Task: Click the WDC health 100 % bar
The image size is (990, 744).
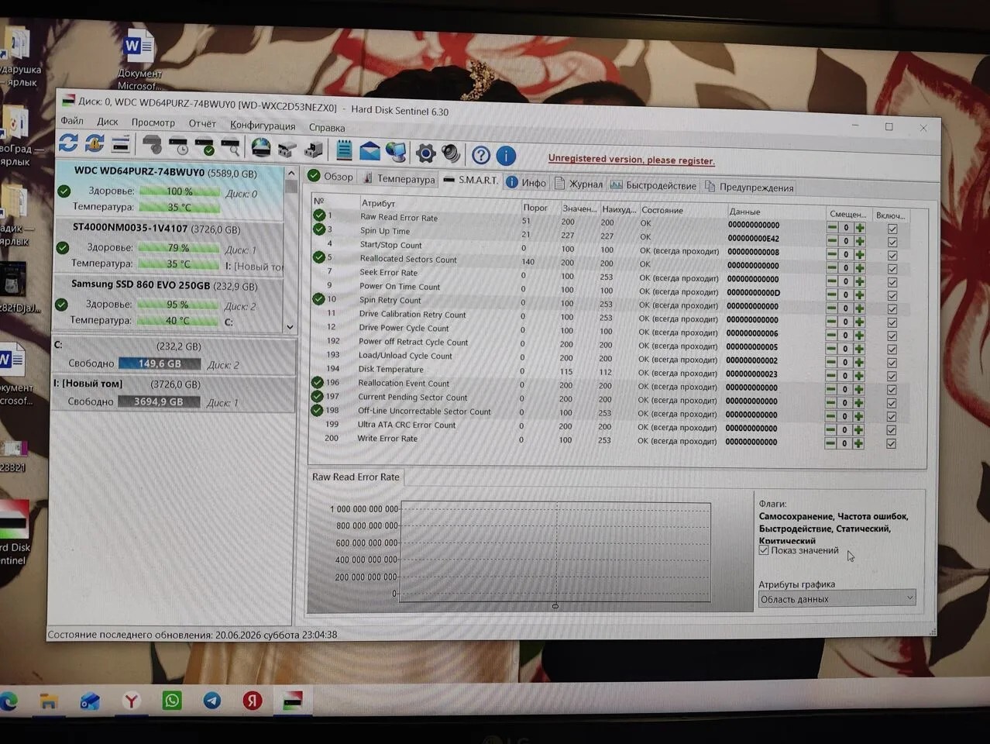Action: click(180, 191)
